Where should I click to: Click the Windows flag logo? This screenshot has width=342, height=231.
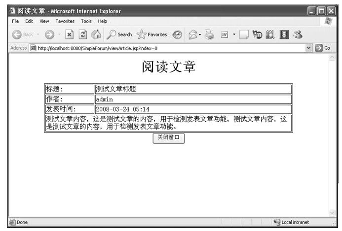328,21
